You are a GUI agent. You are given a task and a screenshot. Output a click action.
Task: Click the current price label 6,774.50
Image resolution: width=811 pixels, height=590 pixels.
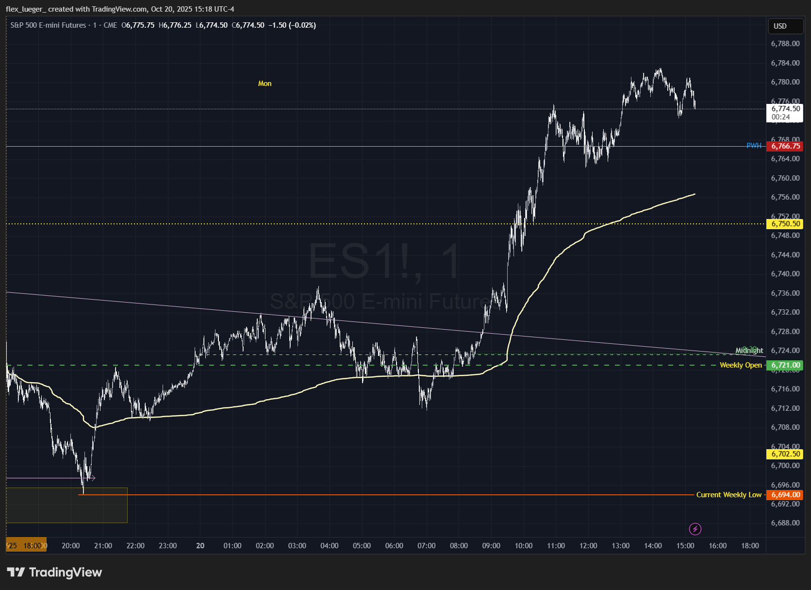pyautogui.click(x=785, y=109)
